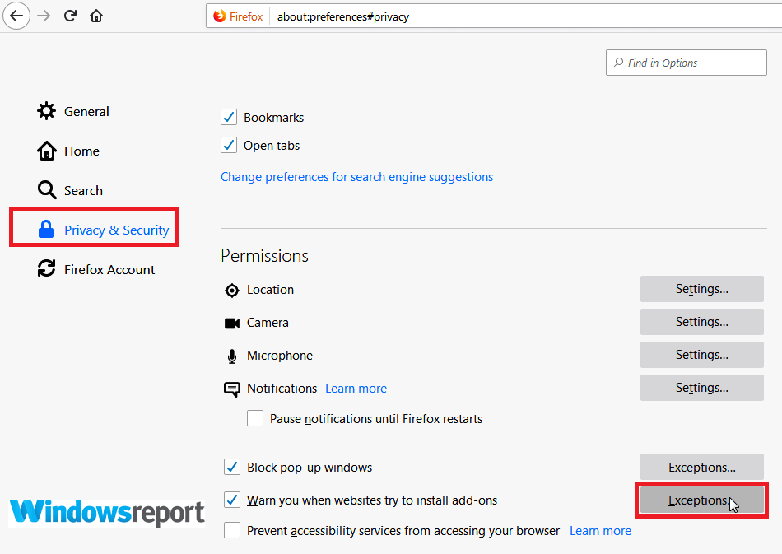
Task: Click the Find in Options search field
Action: click(x=686, y=63)
